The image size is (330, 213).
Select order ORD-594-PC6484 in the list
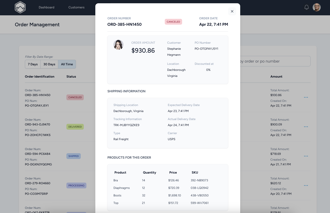click(37, 154)
